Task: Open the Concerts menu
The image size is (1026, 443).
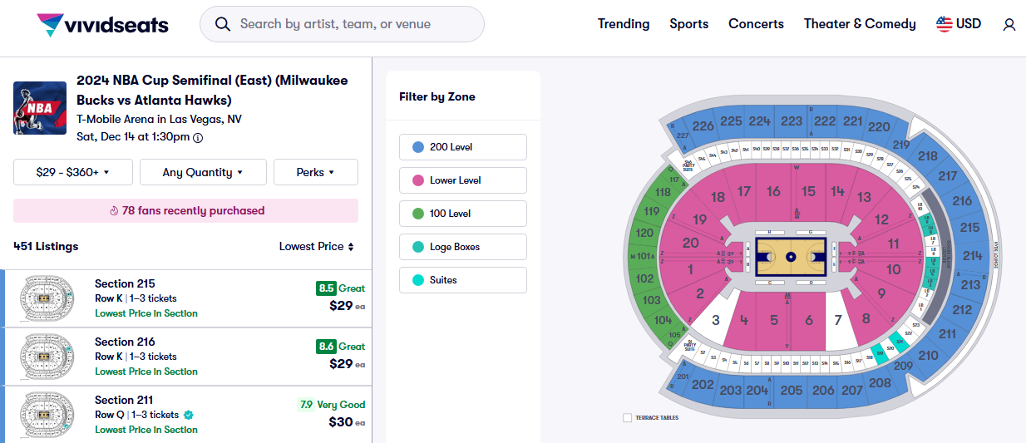Action: (756, 24)
